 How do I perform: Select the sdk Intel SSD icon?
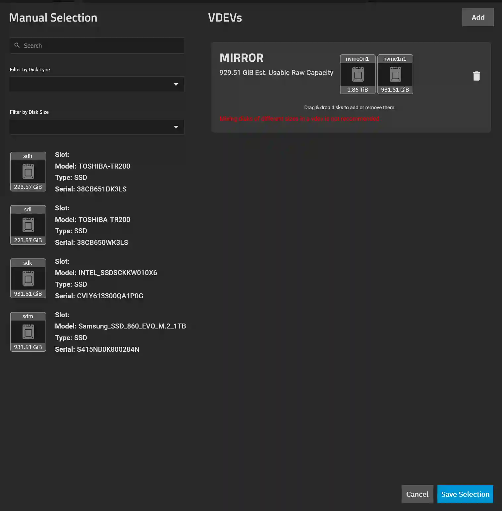28,278
